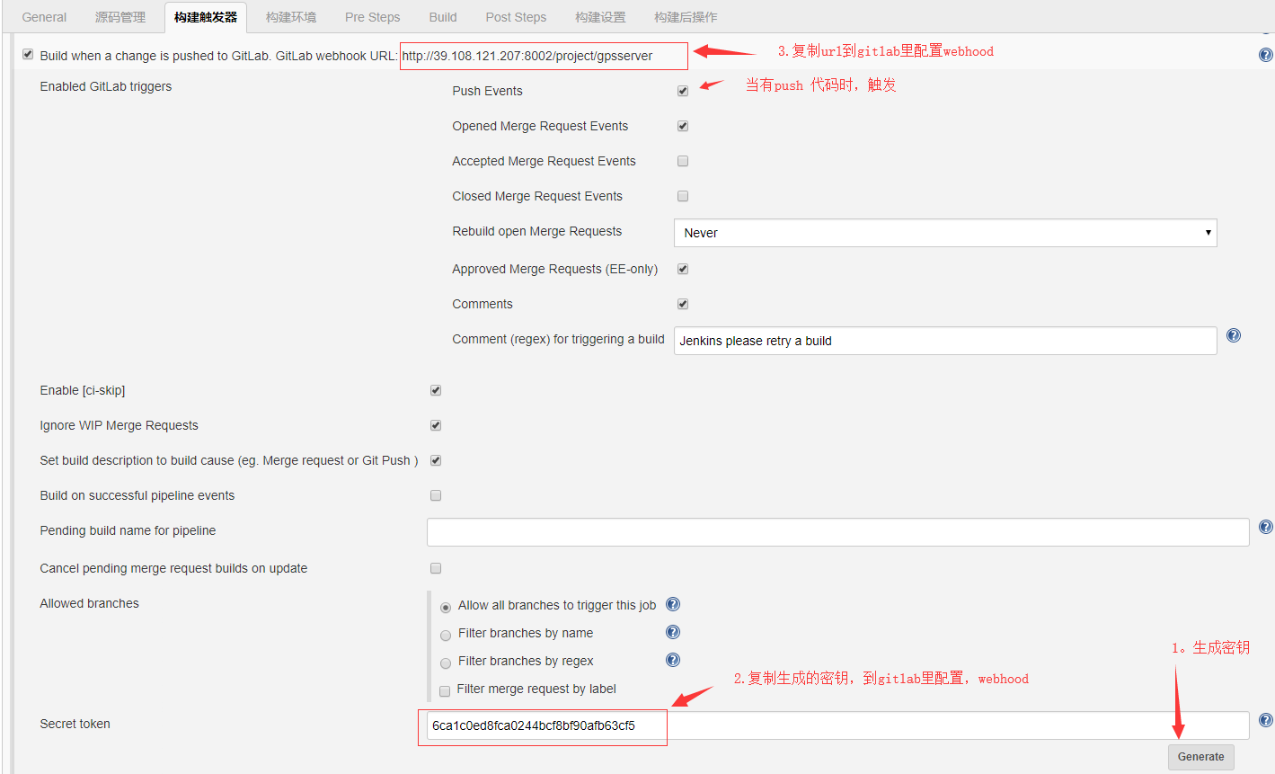This screenshot has width=1275, height=774.
Task: Show help for Filter branches by regex
Action: click(x=673, y=660)
